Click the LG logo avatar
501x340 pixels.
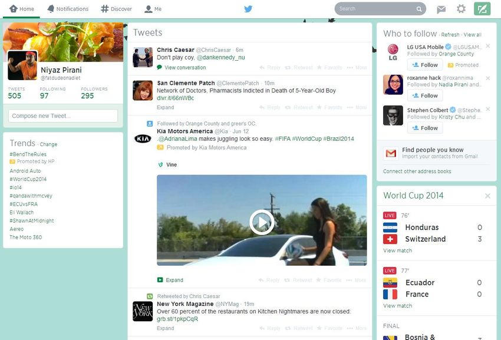pyautogui.click(x=393, y=52)
